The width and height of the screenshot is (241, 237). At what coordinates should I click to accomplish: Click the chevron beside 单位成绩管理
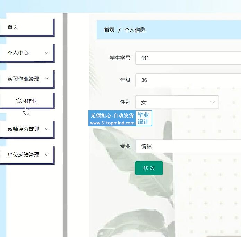[47, 155]
